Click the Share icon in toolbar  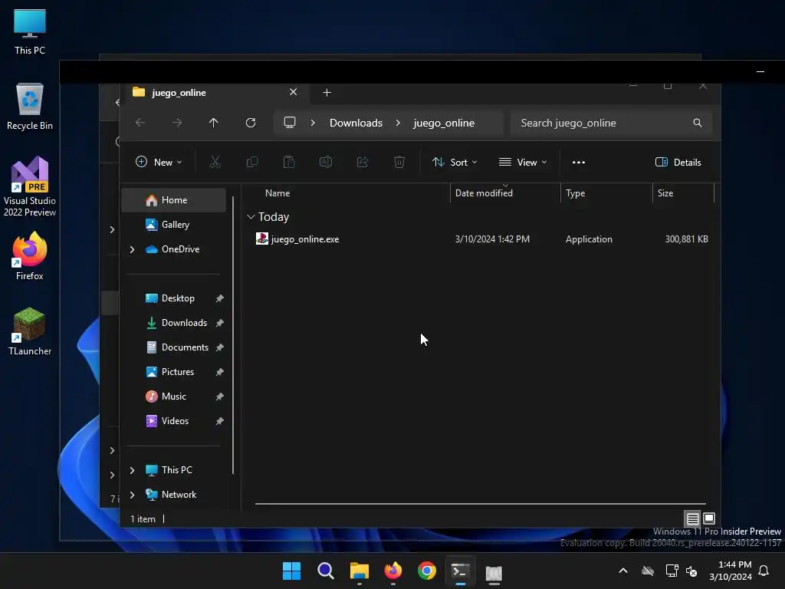(x=363, y=162)
